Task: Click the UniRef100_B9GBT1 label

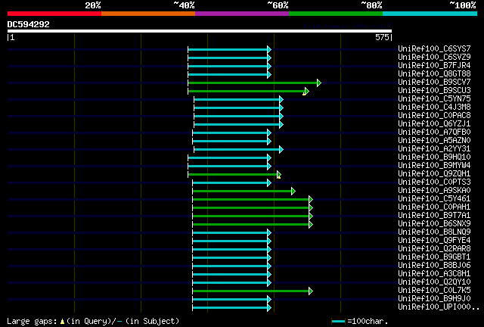Action: [434, 257]
